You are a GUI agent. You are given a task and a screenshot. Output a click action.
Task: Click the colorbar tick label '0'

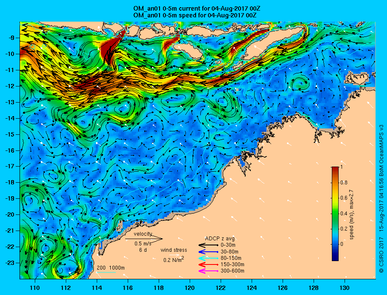342,244
